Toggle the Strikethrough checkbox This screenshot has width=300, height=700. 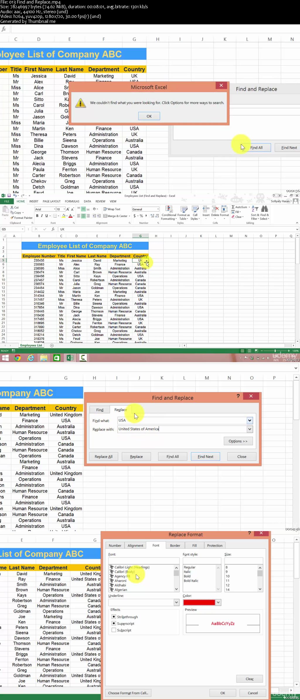pos(114,617)
